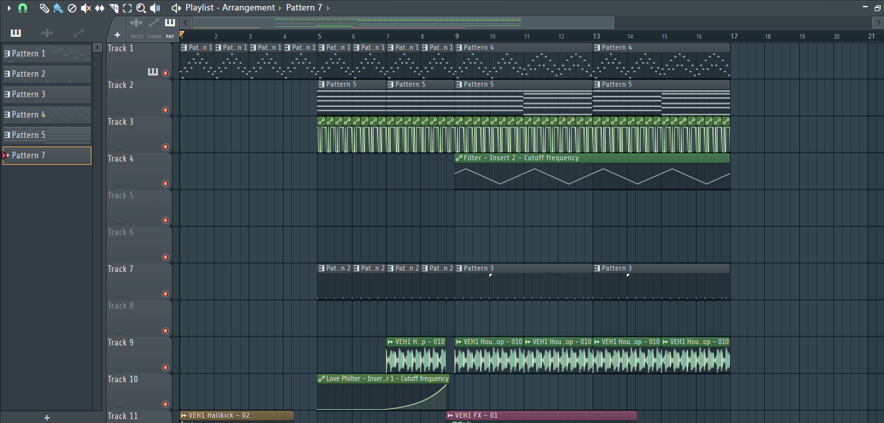Show pattern clips in the picker panel

tap(16, 33)
